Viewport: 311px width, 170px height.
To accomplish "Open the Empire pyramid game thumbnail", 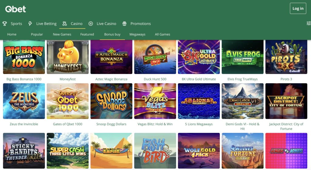I will click(111, 151).
